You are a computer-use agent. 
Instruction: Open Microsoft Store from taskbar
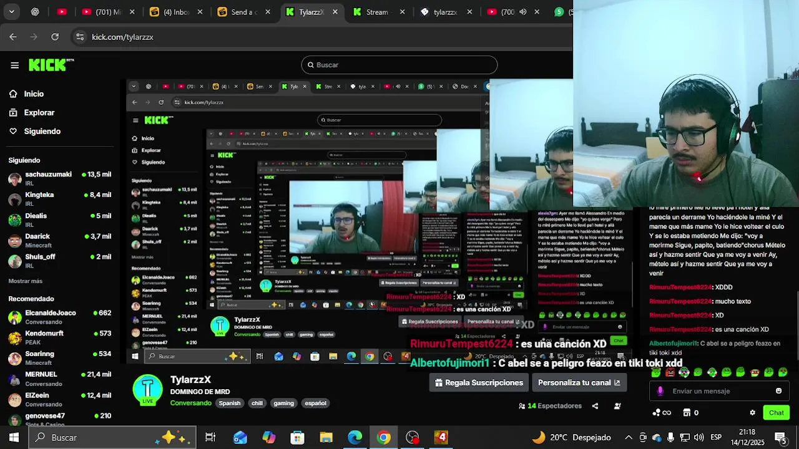pos(298,437)
